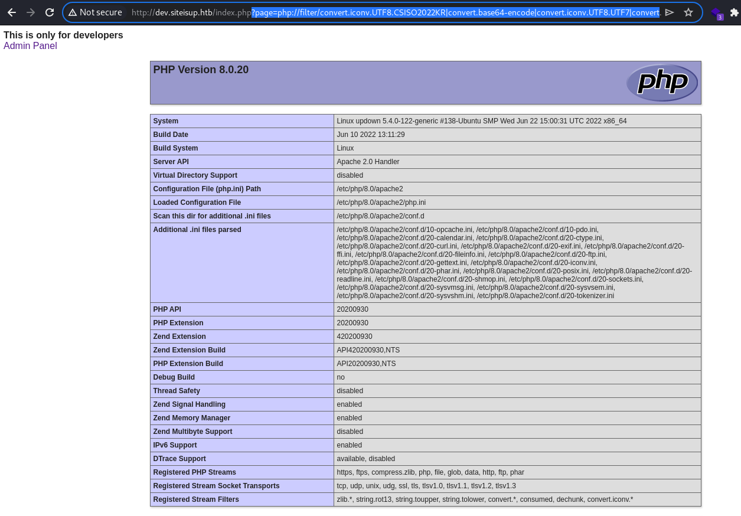The width and height of the screenshot is (741, 516).
Task: Click the 'Jun 10 2022 13:11:29' value
Action: pyautogui.click(x=371, y=135)
